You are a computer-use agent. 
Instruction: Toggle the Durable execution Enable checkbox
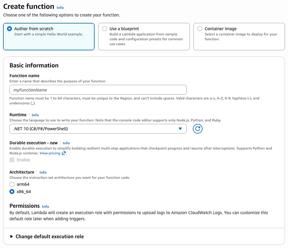coord(12,160)
